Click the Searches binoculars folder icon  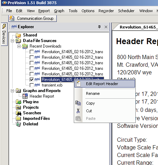point(18,113)
